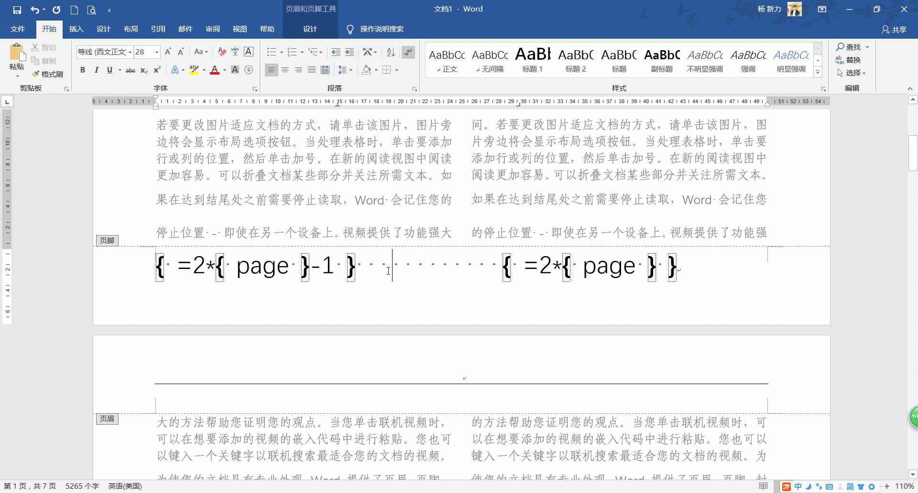Viewport: 918px width, 493px height.
Task: Toggle Character shading
Action: click(x=235, y=70)
